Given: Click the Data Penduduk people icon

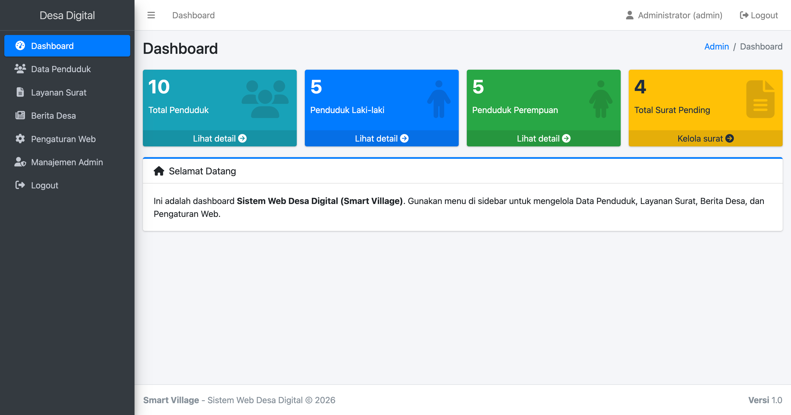Looking at the screenshot, I should [20, 69].
